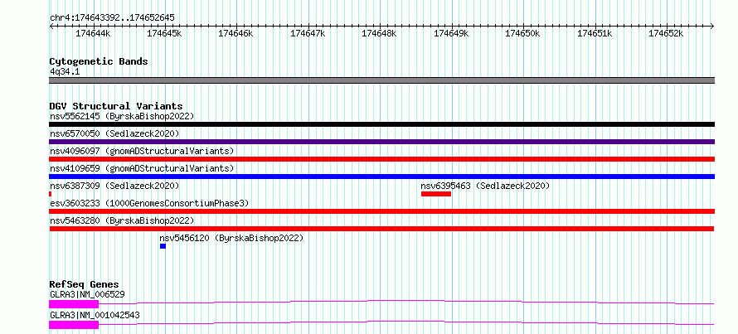The width and height of the screenshot is (738, 334).
Task: Click the RefSeq Genes track heading
Action: [84, 284]
